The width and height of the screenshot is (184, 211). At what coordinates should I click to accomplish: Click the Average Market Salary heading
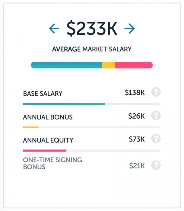tap(92, 49)
